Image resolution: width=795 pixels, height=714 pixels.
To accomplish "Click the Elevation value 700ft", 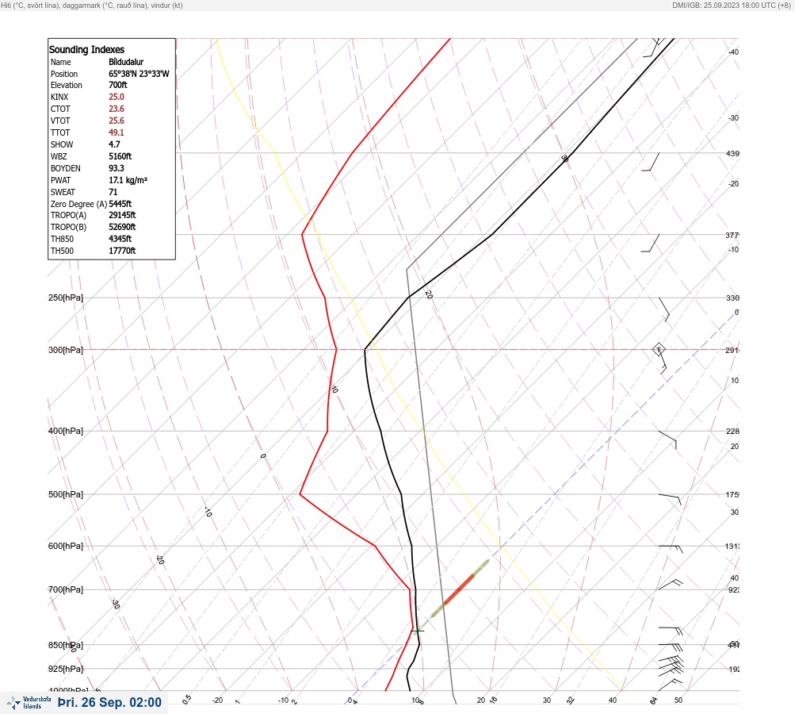I will [117, 85].
